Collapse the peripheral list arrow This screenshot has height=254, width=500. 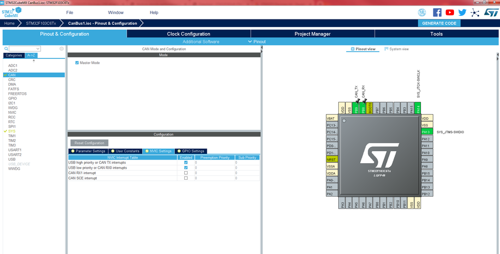(x=34, y=61)
